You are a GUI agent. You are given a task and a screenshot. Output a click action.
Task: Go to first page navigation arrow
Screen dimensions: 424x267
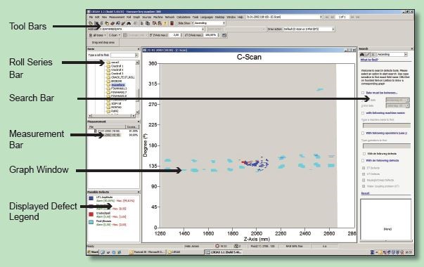click(327, 17)
